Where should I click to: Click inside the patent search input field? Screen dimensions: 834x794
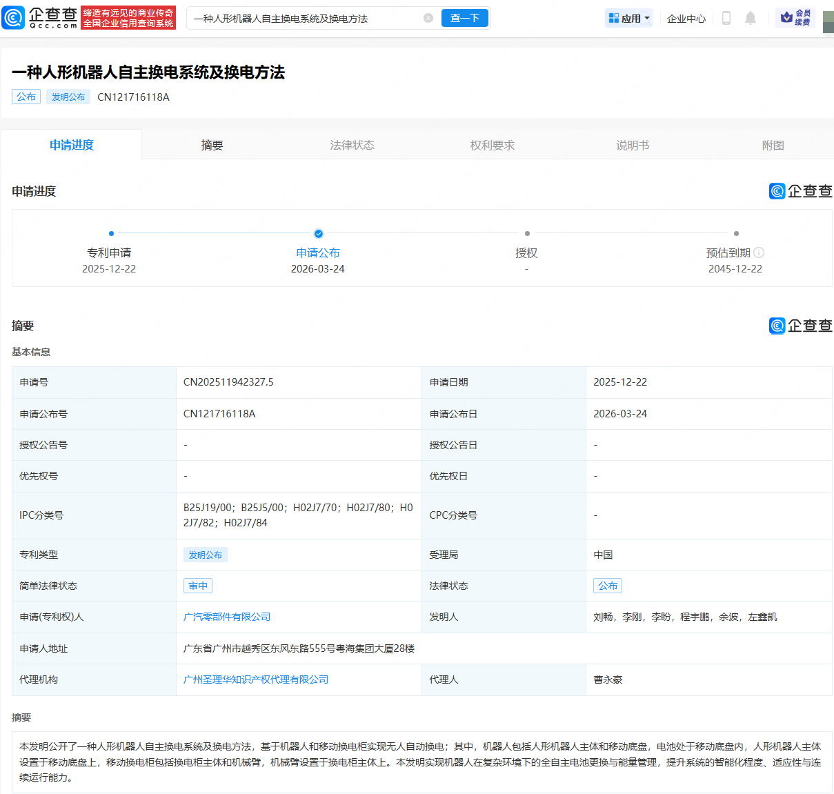[304, 18]
